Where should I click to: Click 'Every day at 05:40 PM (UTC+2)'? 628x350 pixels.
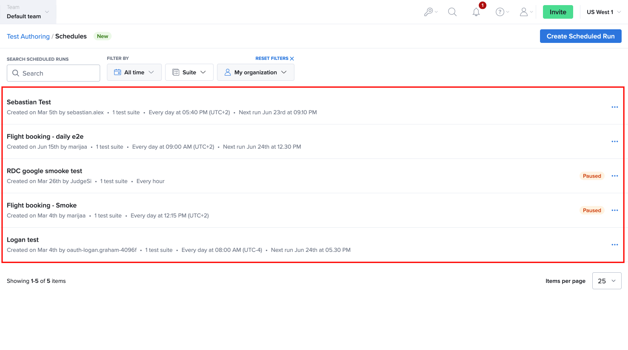pyautogui.click(x=189, y=113)
